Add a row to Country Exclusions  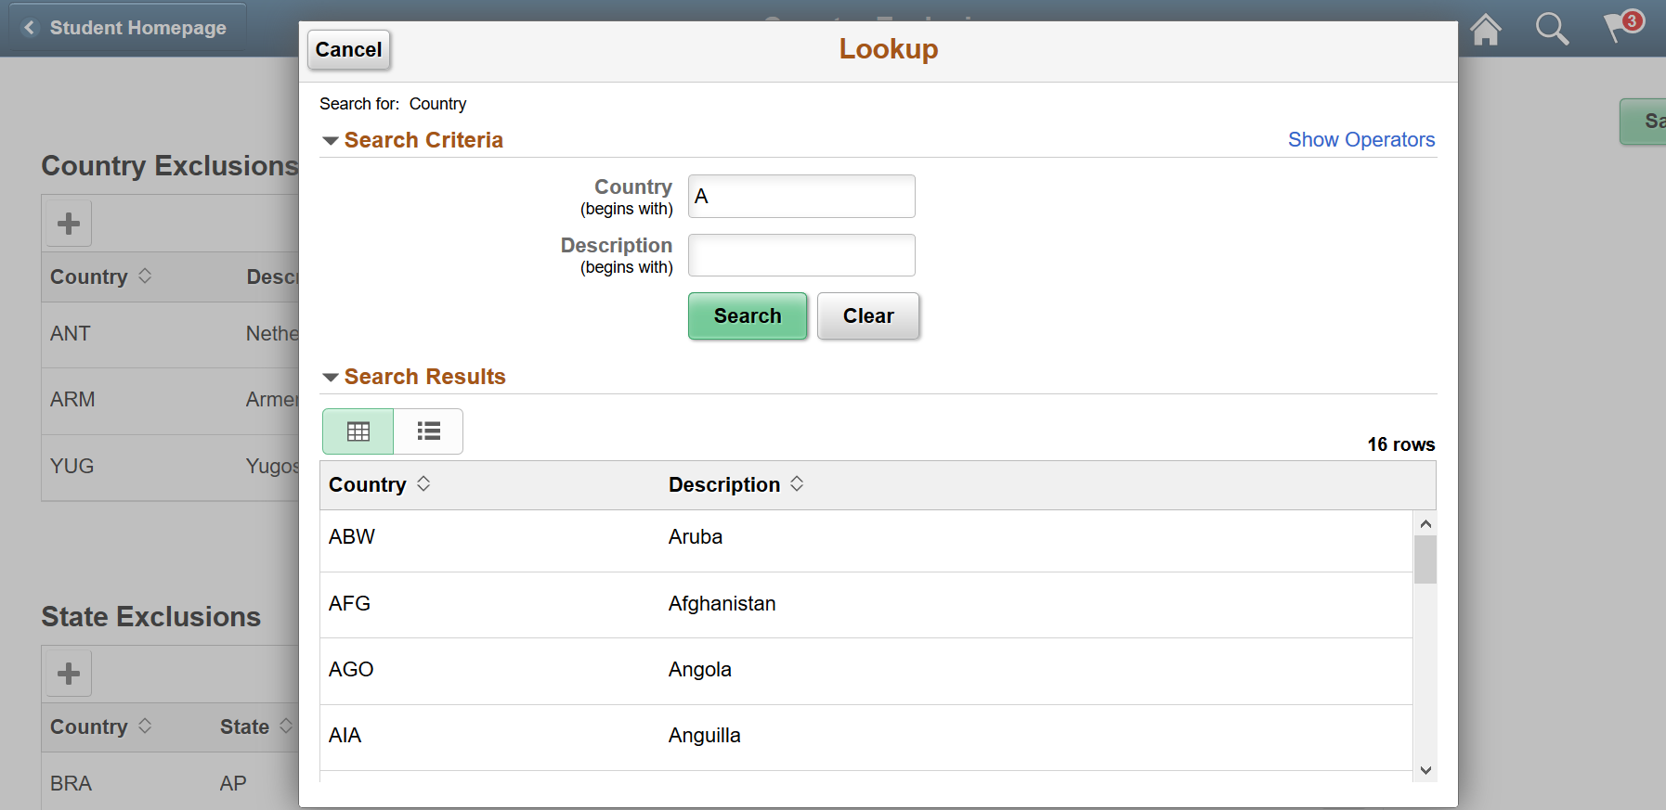[x=69, y=223]
